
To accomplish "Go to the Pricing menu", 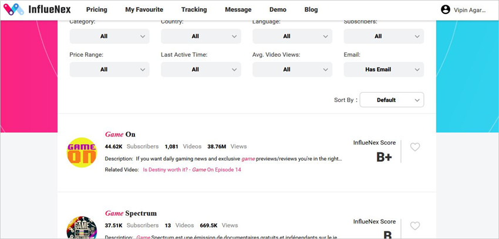I will tap(97, 9).
